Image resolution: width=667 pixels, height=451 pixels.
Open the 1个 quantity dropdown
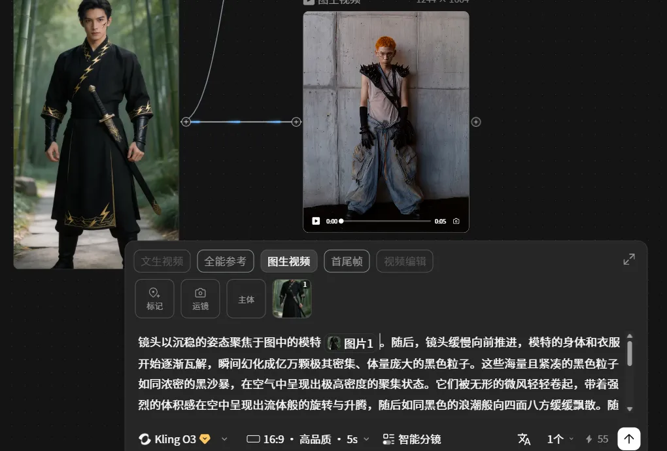tap(560, 439)
